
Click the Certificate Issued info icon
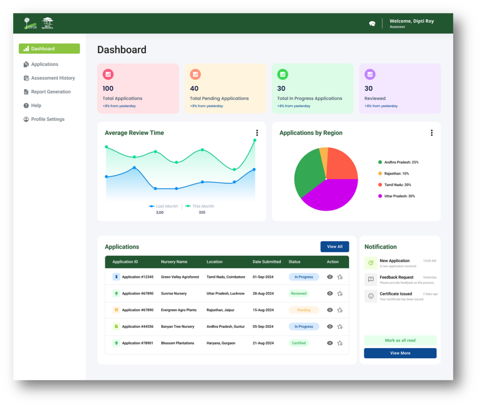(370, 296)
